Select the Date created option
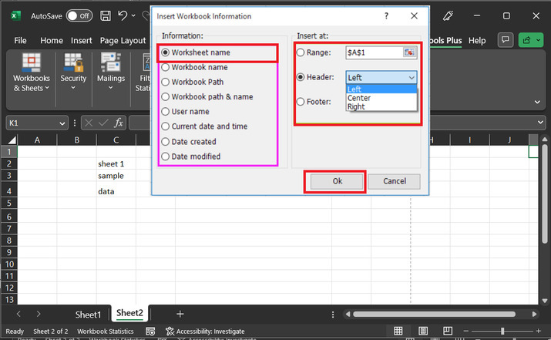 point(189,142)
